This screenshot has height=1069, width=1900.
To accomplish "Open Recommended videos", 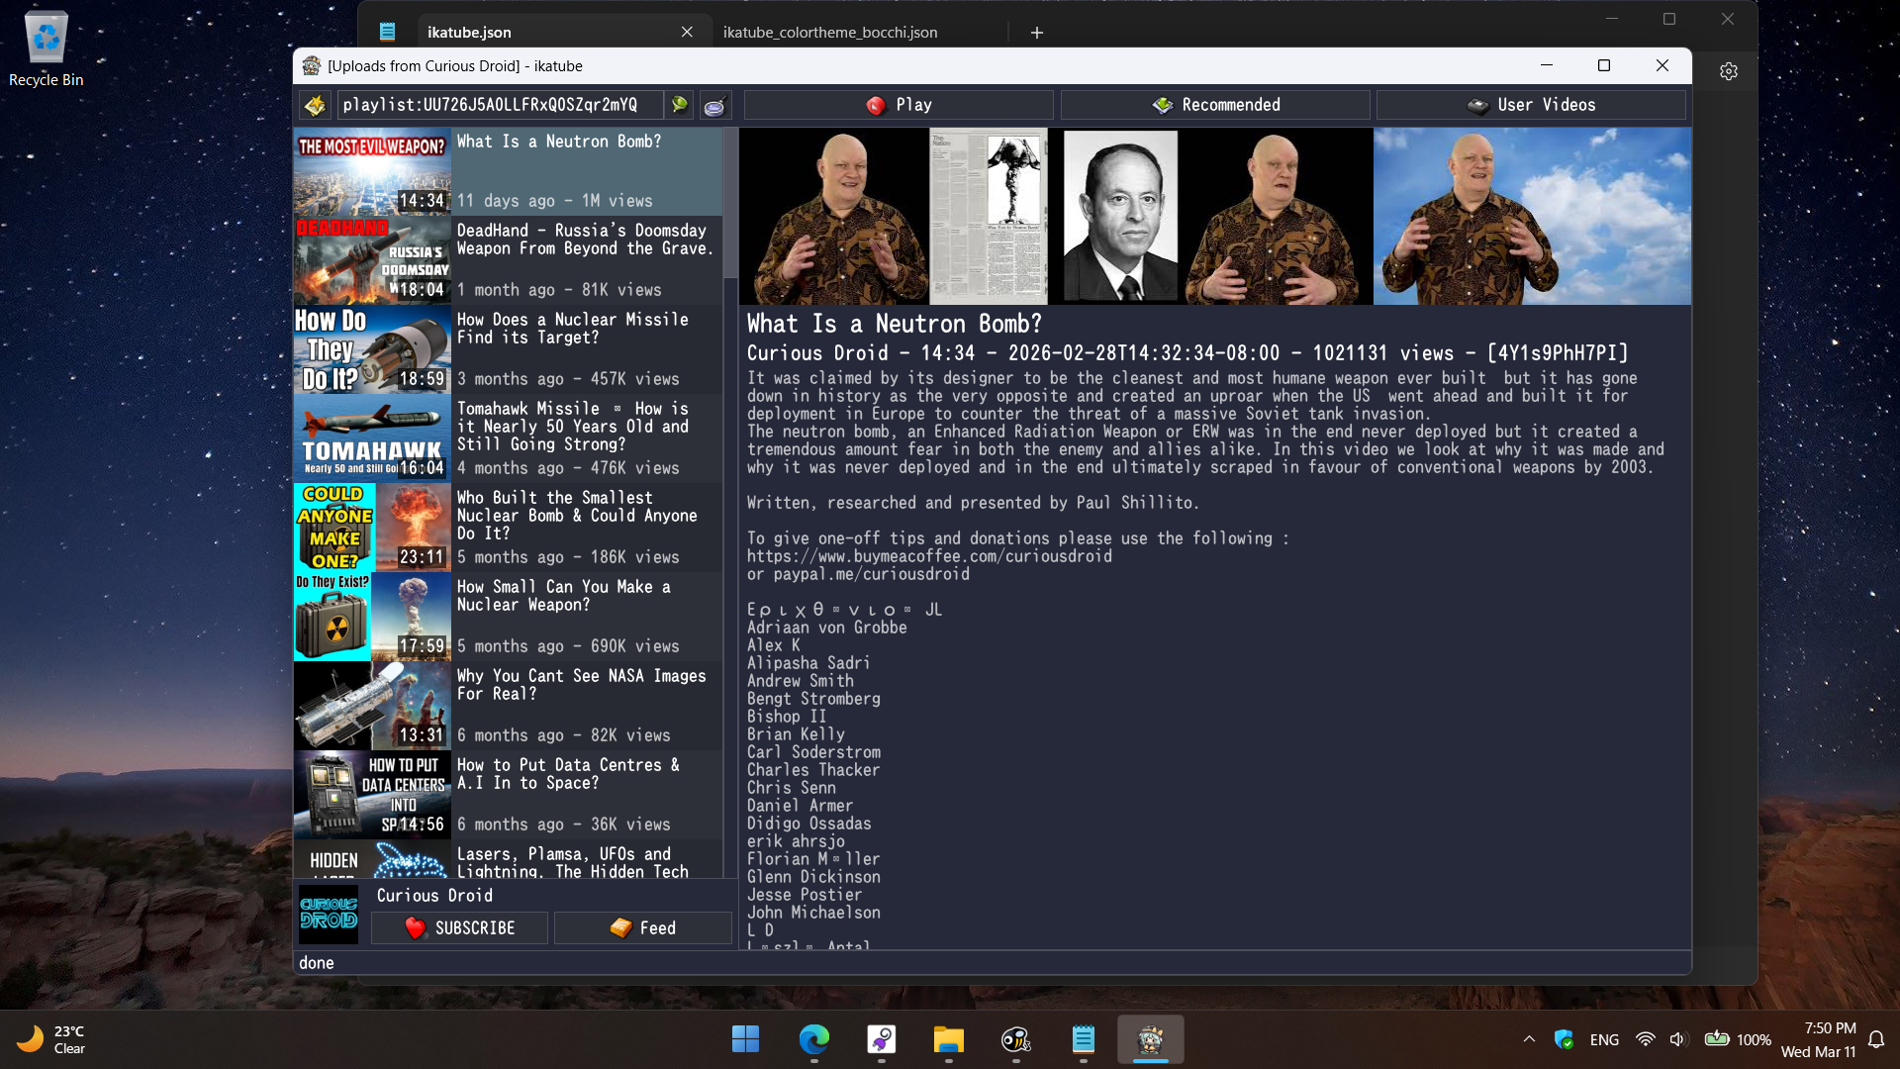I will 1215,105.
